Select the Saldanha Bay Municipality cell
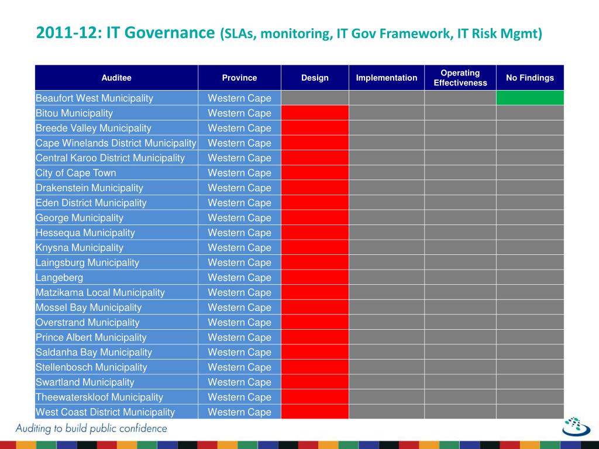The width and height of the screenshot is (599, 449). (116, 352)
